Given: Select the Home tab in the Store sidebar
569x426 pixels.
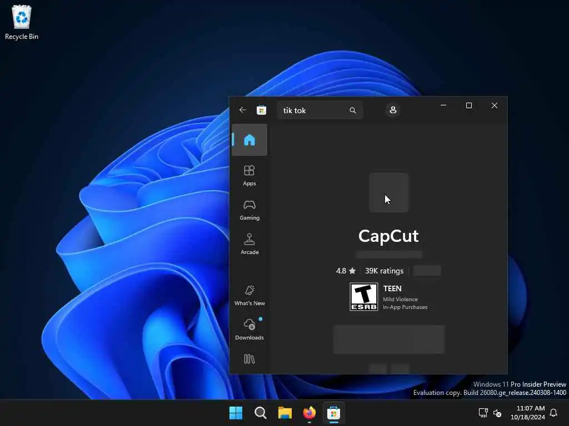Looking at the screenshot, I should pyautogui.click(x=249, y=140).
